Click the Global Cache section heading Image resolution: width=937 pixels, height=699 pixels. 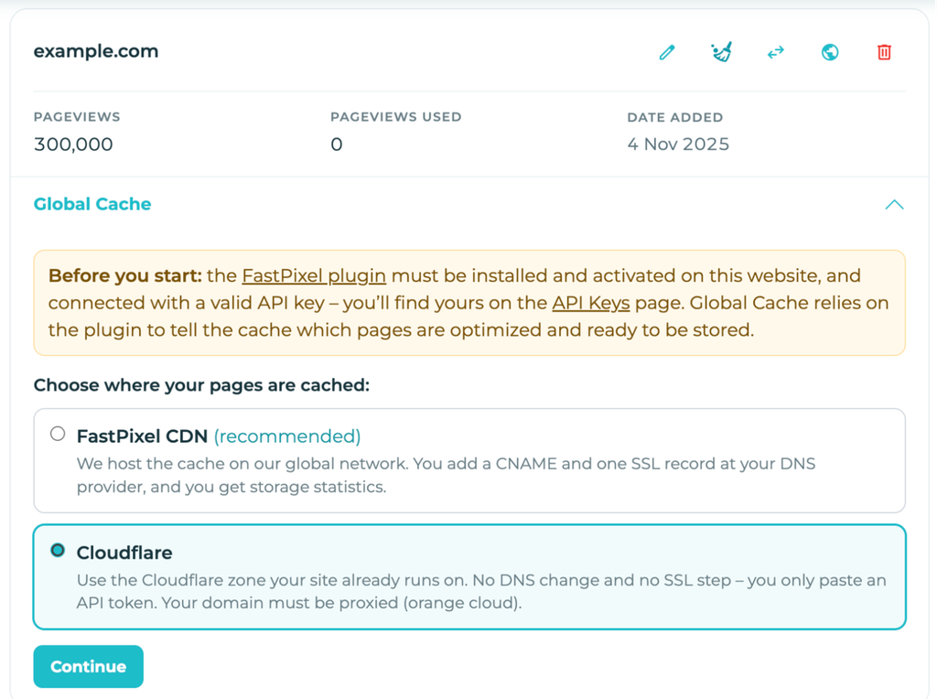click(92, 204)
